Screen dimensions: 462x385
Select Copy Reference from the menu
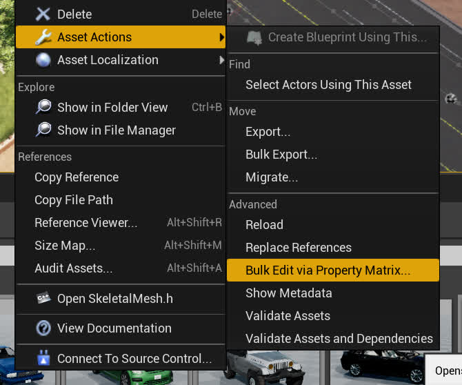point(77,177)
